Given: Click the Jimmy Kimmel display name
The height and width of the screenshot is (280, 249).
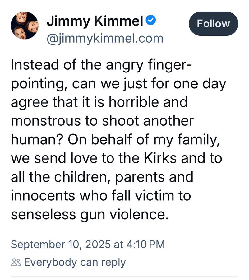Looking at the screenshot, I should pyautogui.click(x=95, y=21).
